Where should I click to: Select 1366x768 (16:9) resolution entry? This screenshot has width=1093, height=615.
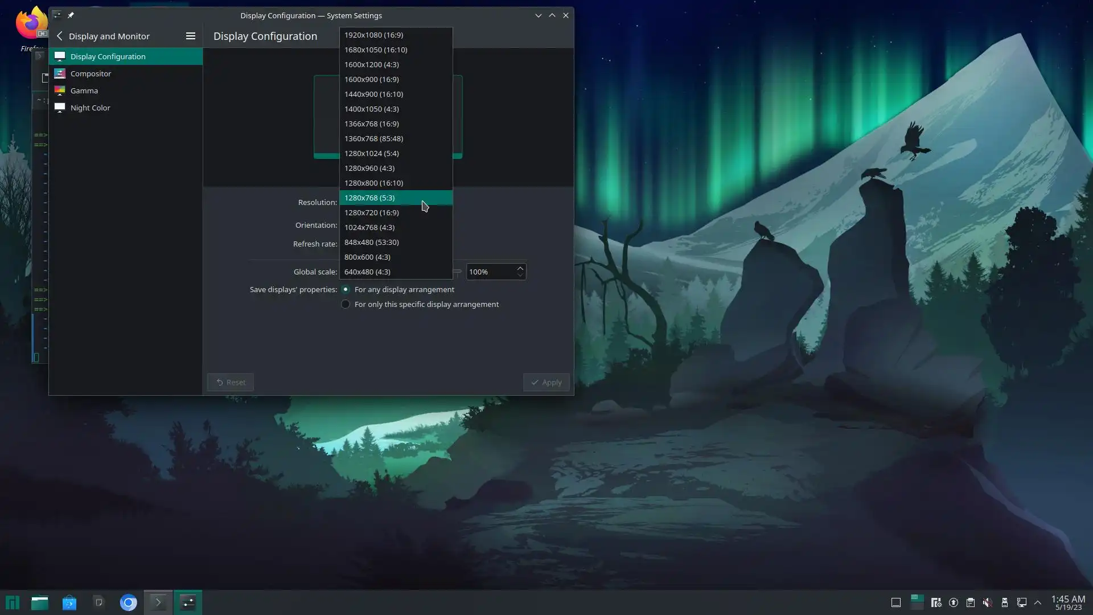(x=371, y=124)
